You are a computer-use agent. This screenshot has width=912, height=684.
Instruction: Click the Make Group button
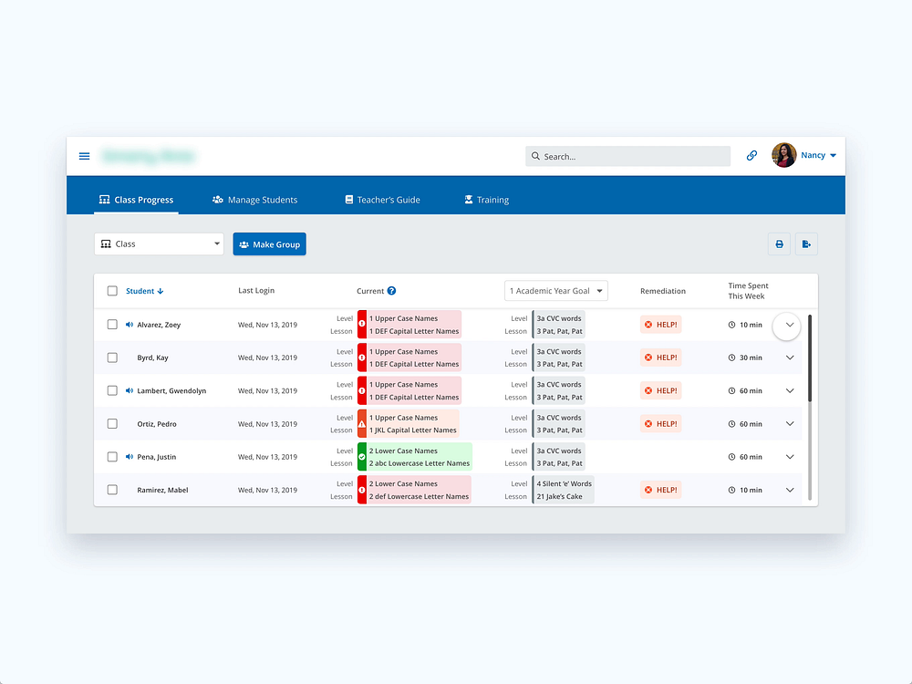[x=269, y=244]
